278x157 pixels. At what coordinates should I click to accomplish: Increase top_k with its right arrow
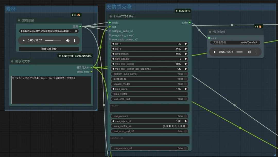click(186, 44)
